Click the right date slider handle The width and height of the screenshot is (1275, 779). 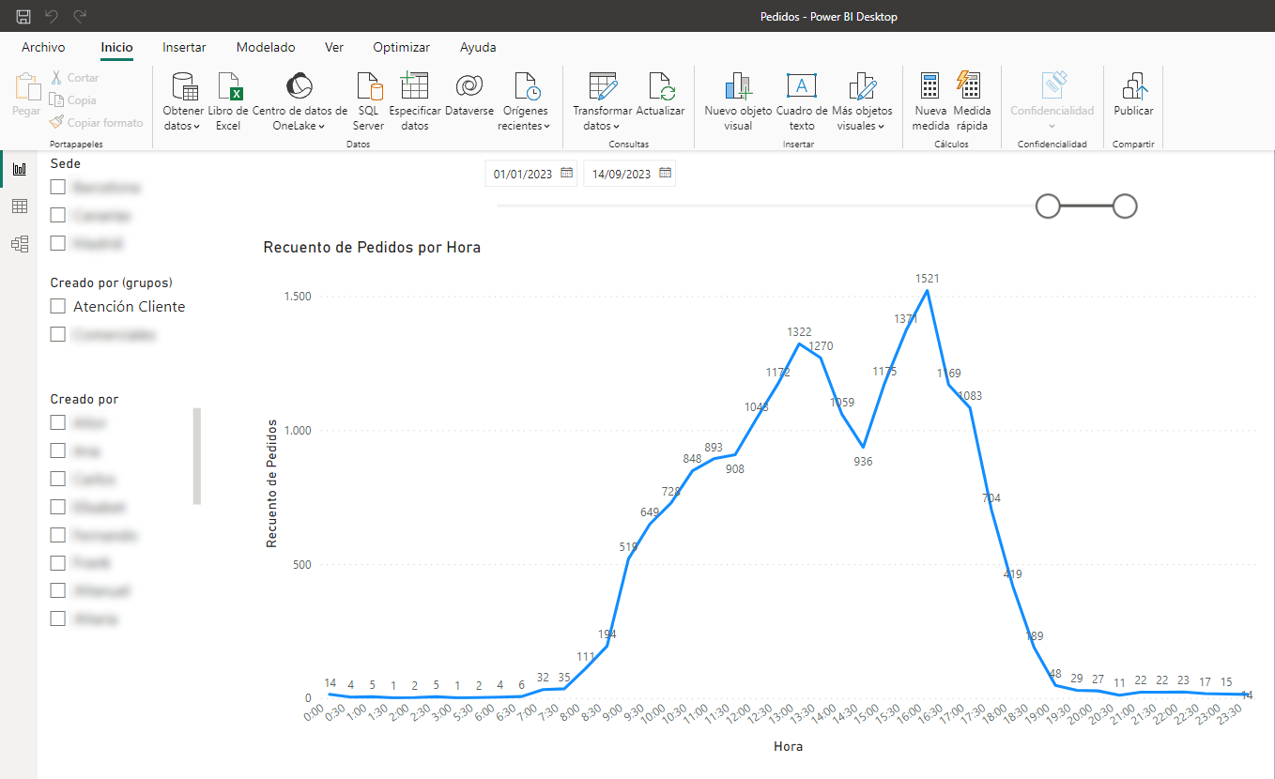click(1125, 206)
